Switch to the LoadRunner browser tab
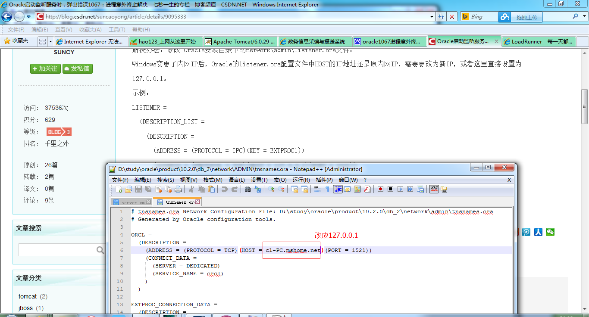This screenshot has width=589, height=317. click(539, 42)
